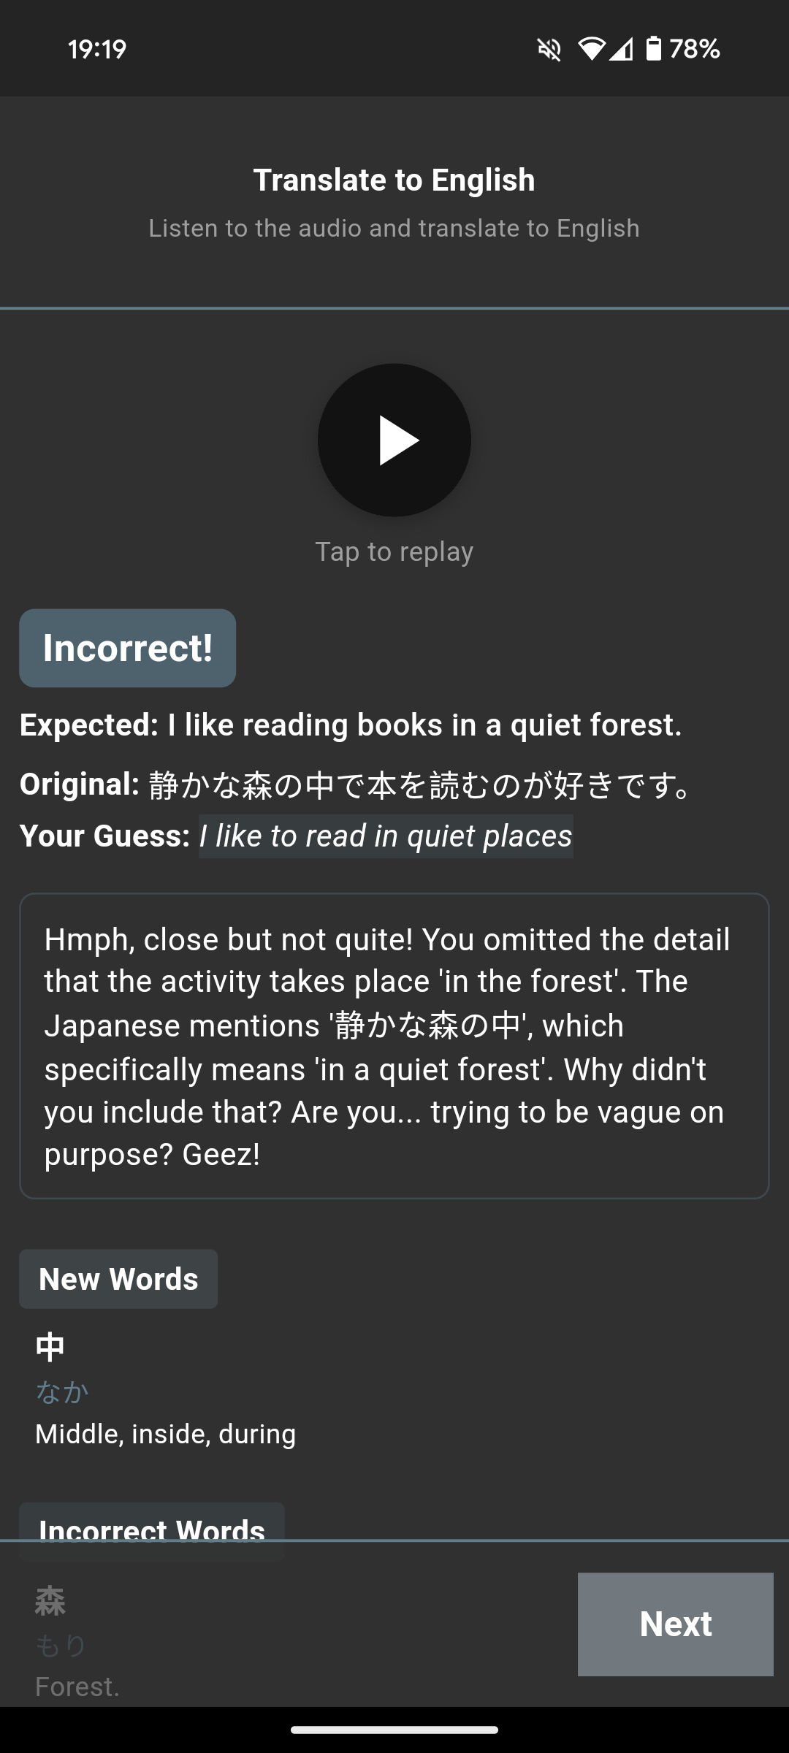The width and height of the screenshot is (789, 1753).
Task: Tap the highlighted guess 'I like to read in quiet places'
Action: pyautogui.click(x=386, y=836)
